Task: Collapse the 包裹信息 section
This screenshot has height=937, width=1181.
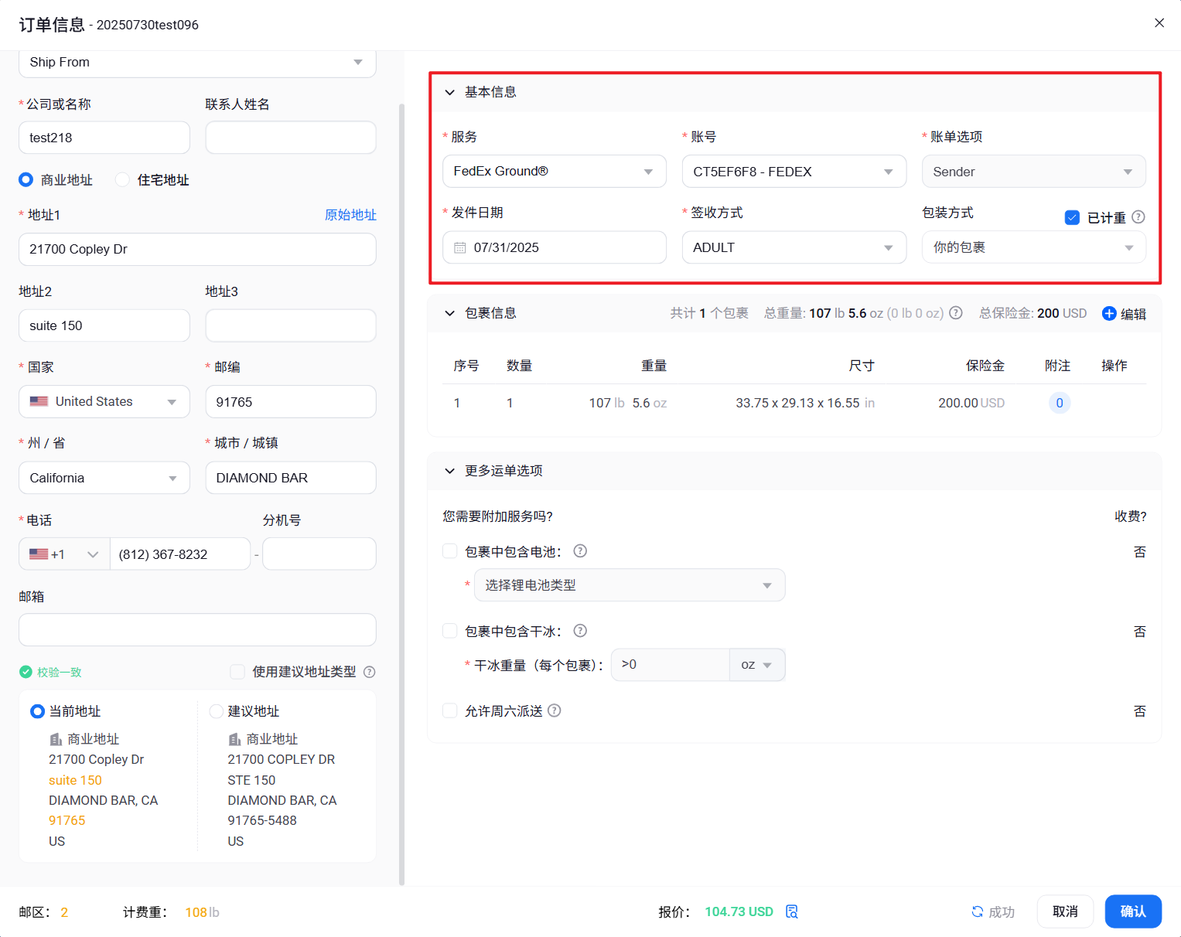Action: (449, 313)
